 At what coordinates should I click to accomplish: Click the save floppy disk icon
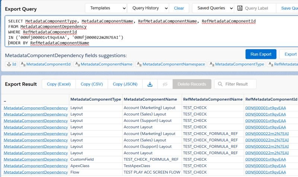[240, 8]
